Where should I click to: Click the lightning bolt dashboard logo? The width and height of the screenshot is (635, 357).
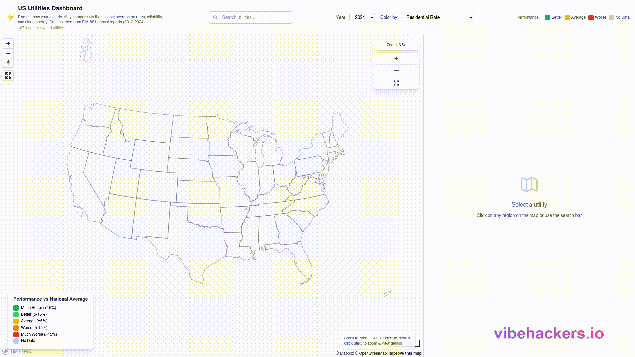10,17
